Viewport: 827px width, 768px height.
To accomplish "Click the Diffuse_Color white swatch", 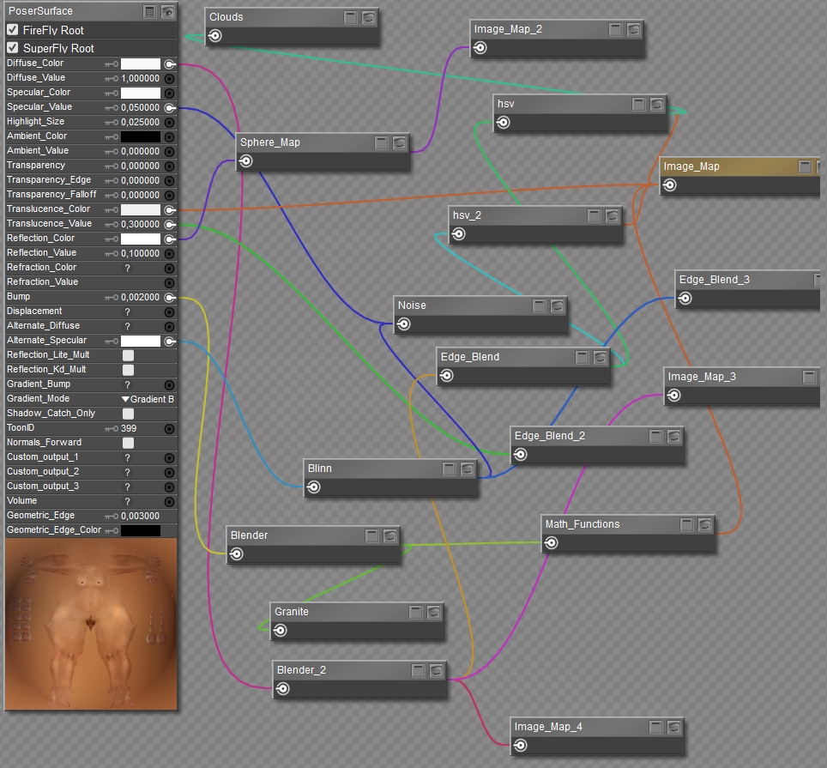I will (141, 63).
